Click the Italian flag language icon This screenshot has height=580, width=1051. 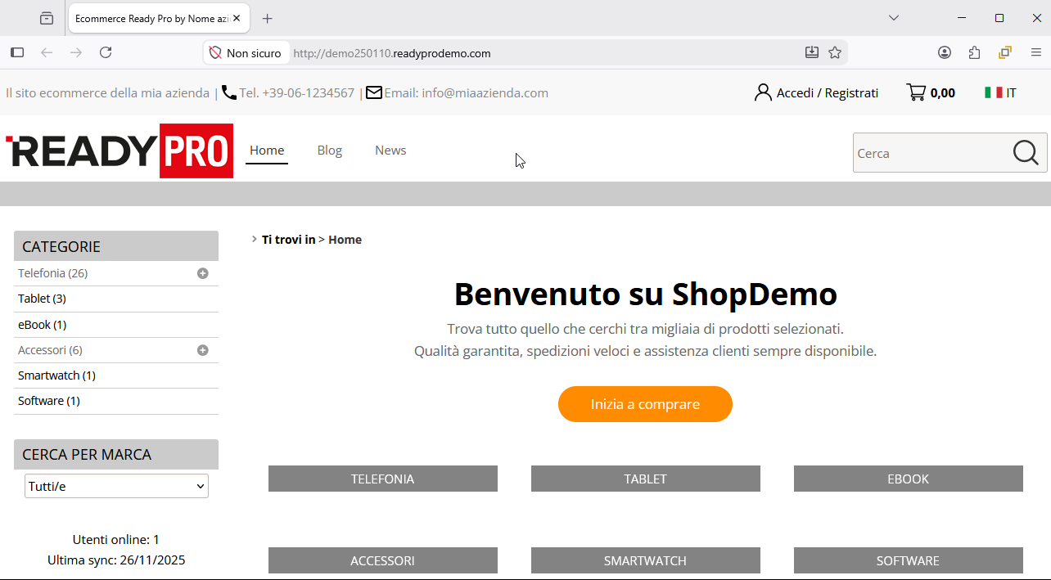tap(993, 92)
